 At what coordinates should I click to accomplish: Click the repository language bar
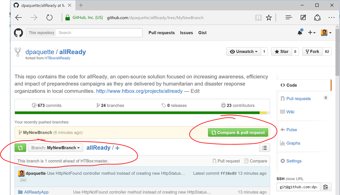point(142,113)
